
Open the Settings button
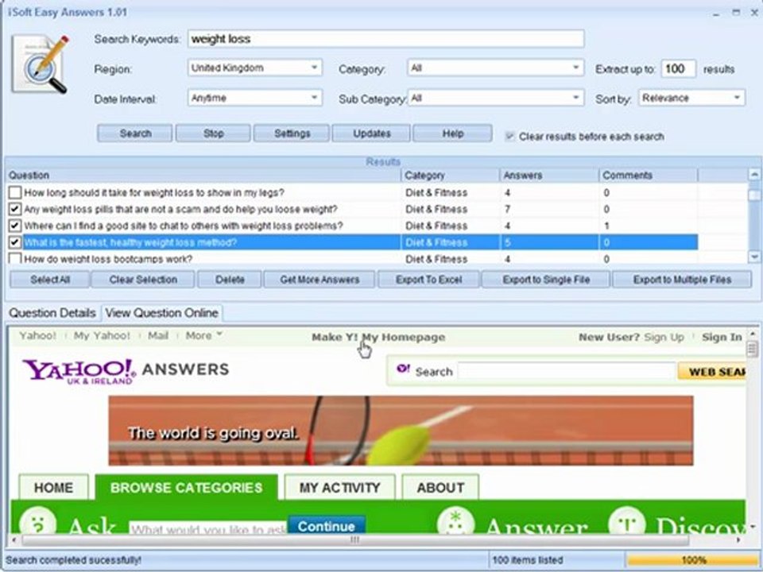pyautogui.click(x=292, y=133)
